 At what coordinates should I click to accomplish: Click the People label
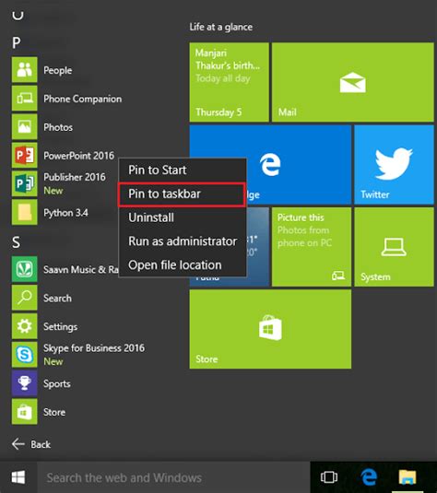[57, 70]
